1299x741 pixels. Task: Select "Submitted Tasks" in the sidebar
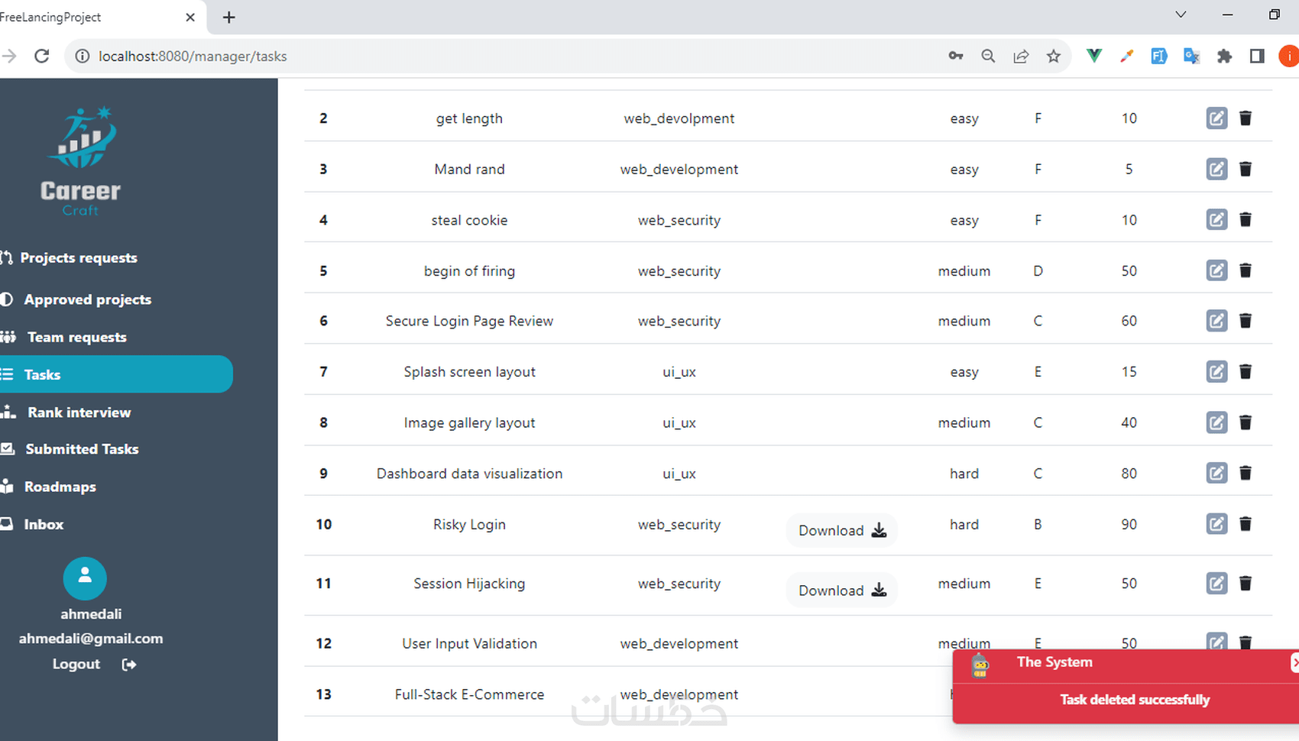pos(82,449)
